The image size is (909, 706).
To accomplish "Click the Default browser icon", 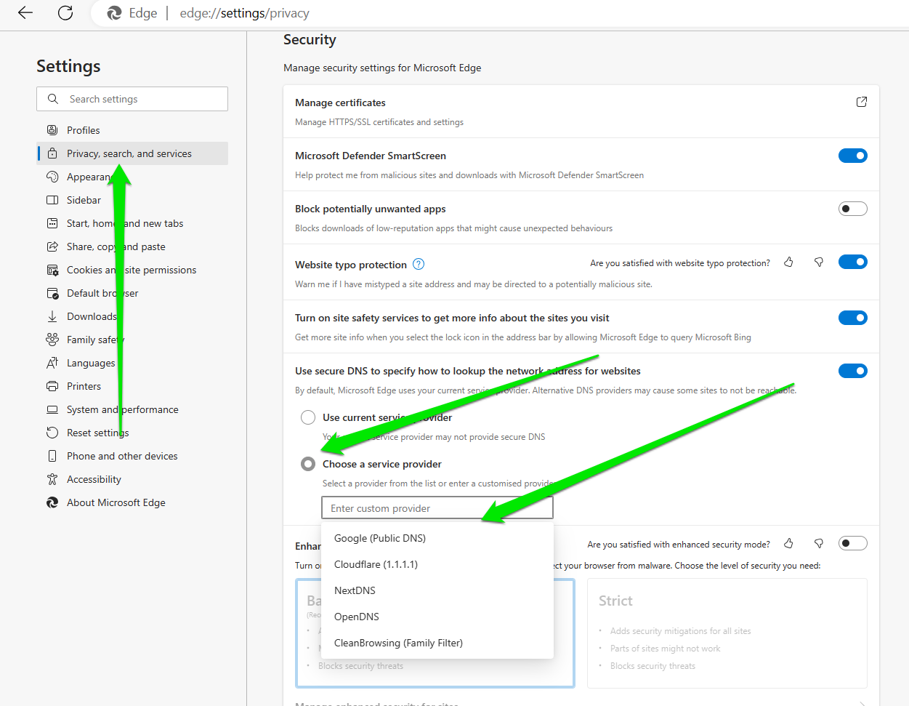I will pos(52,293).
